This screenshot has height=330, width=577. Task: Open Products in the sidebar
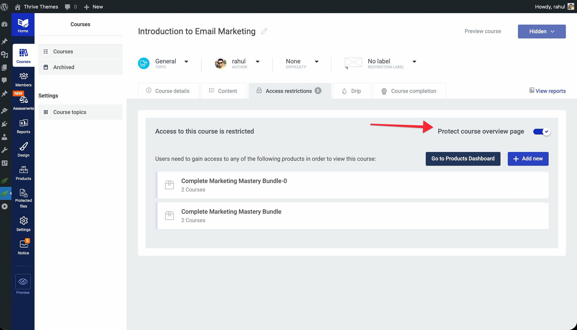[23, 173]
